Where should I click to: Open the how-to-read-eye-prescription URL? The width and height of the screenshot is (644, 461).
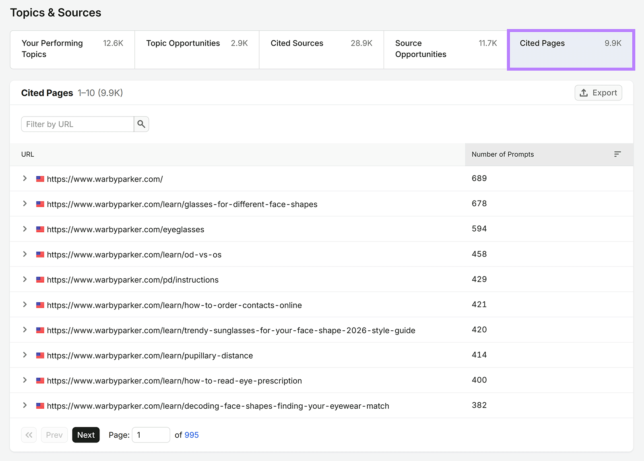[174, 381]
